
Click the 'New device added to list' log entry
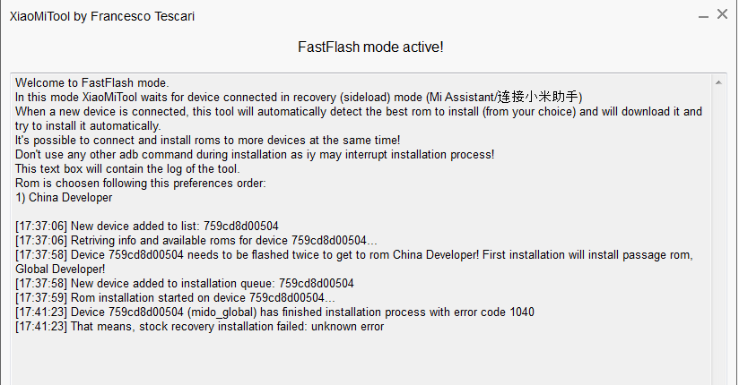point(146,227)
